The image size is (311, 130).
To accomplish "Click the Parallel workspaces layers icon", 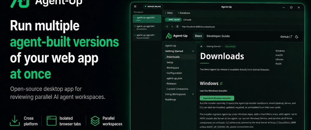I will tap(95, 121).
